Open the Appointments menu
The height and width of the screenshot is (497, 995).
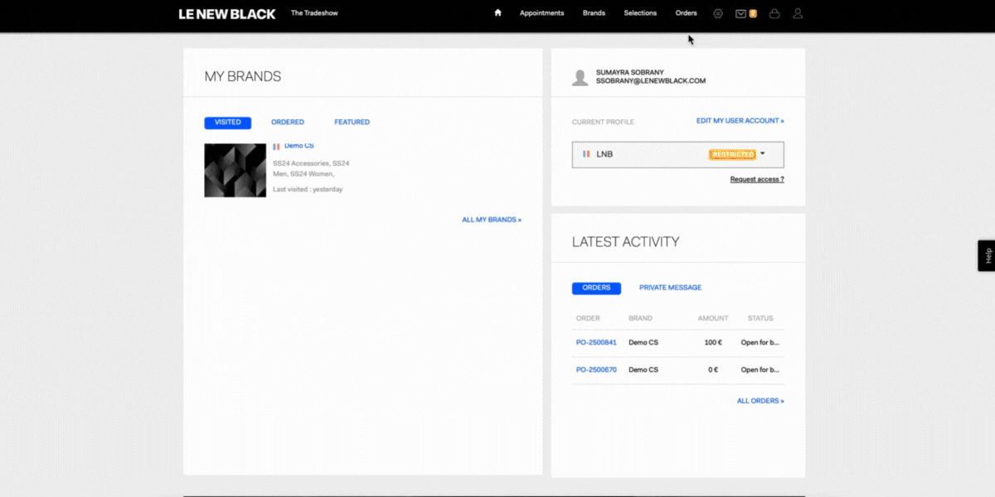[541, 13]
